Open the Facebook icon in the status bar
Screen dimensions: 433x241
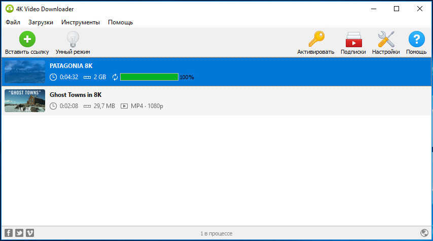point(9,233)
